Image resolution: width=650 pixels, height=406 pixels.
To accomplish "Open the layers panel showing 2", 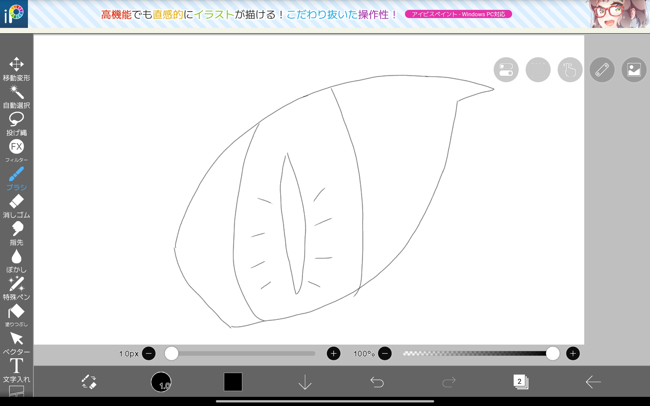I will (x=521, y=382).
